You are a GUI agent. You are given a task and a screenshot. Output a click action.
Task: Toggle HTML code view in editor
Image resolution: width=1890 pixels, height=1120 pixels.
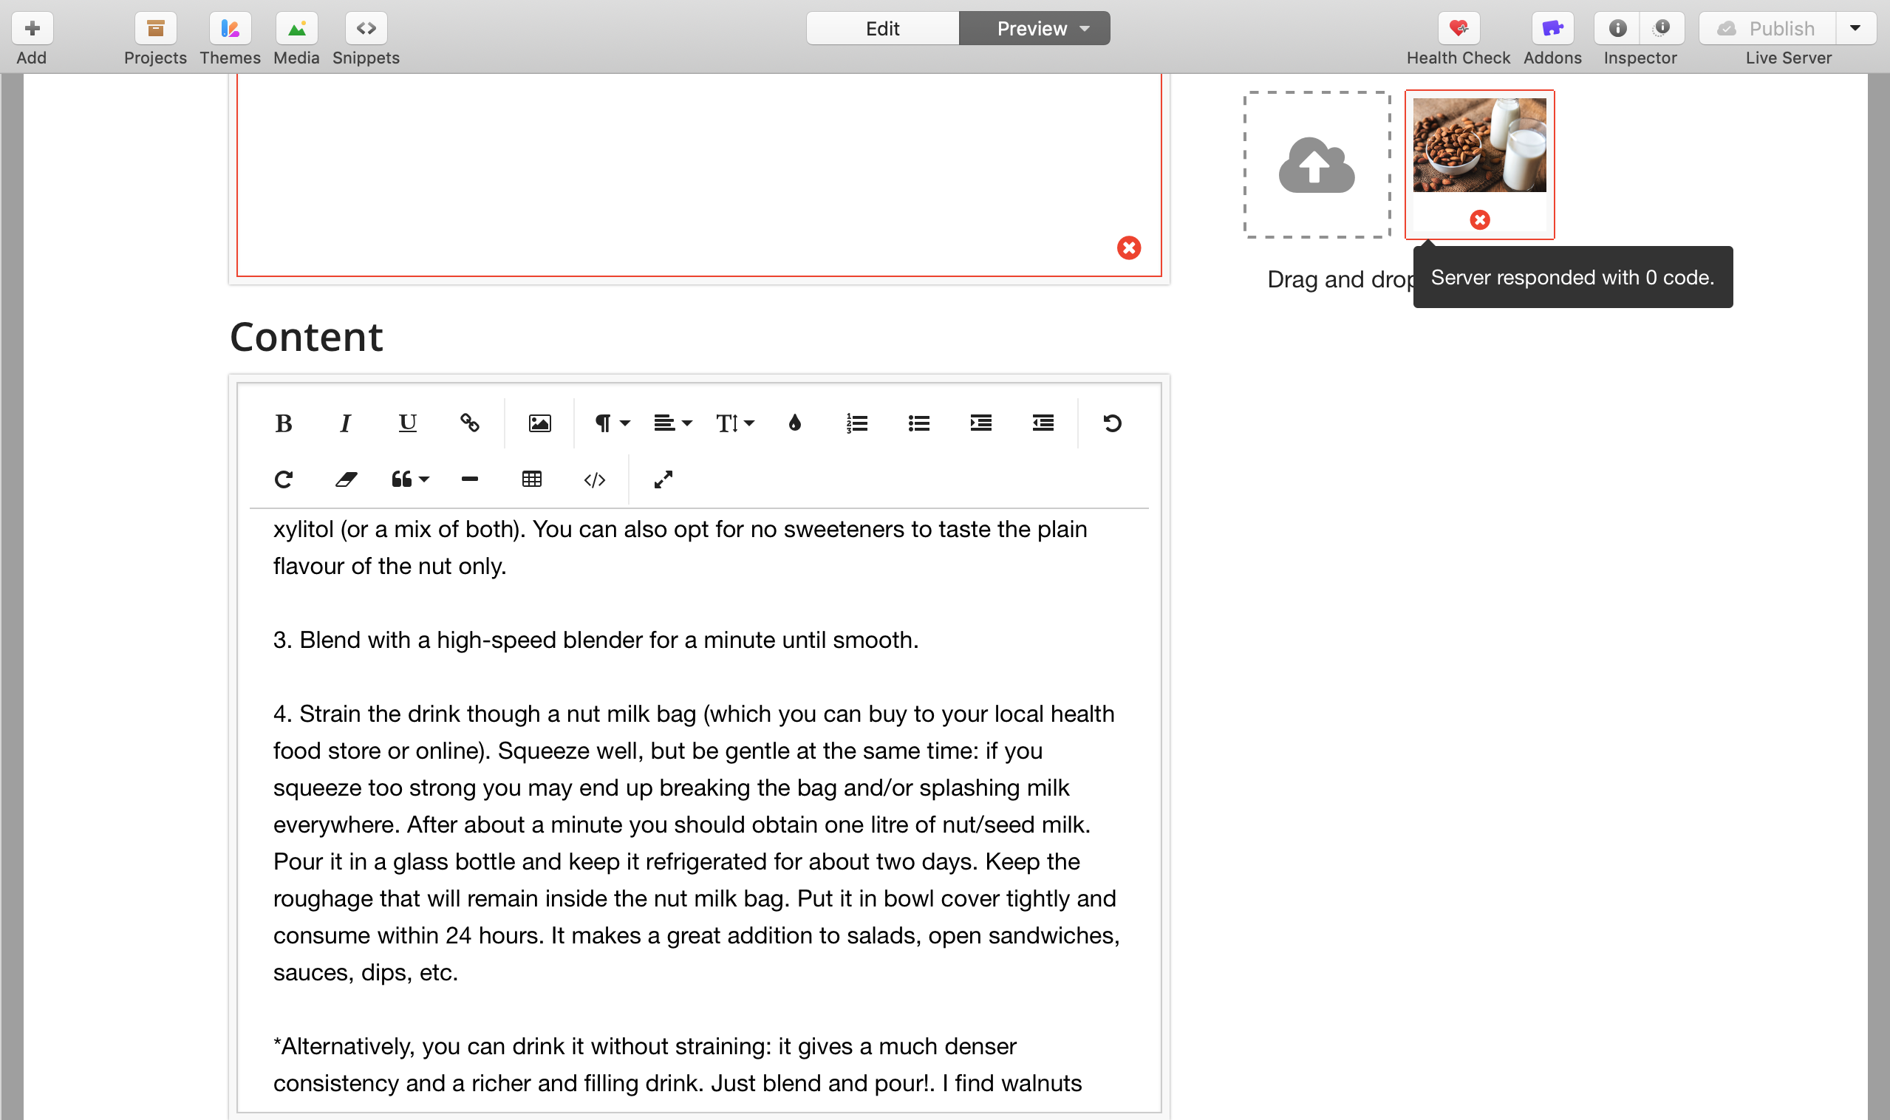595,479
